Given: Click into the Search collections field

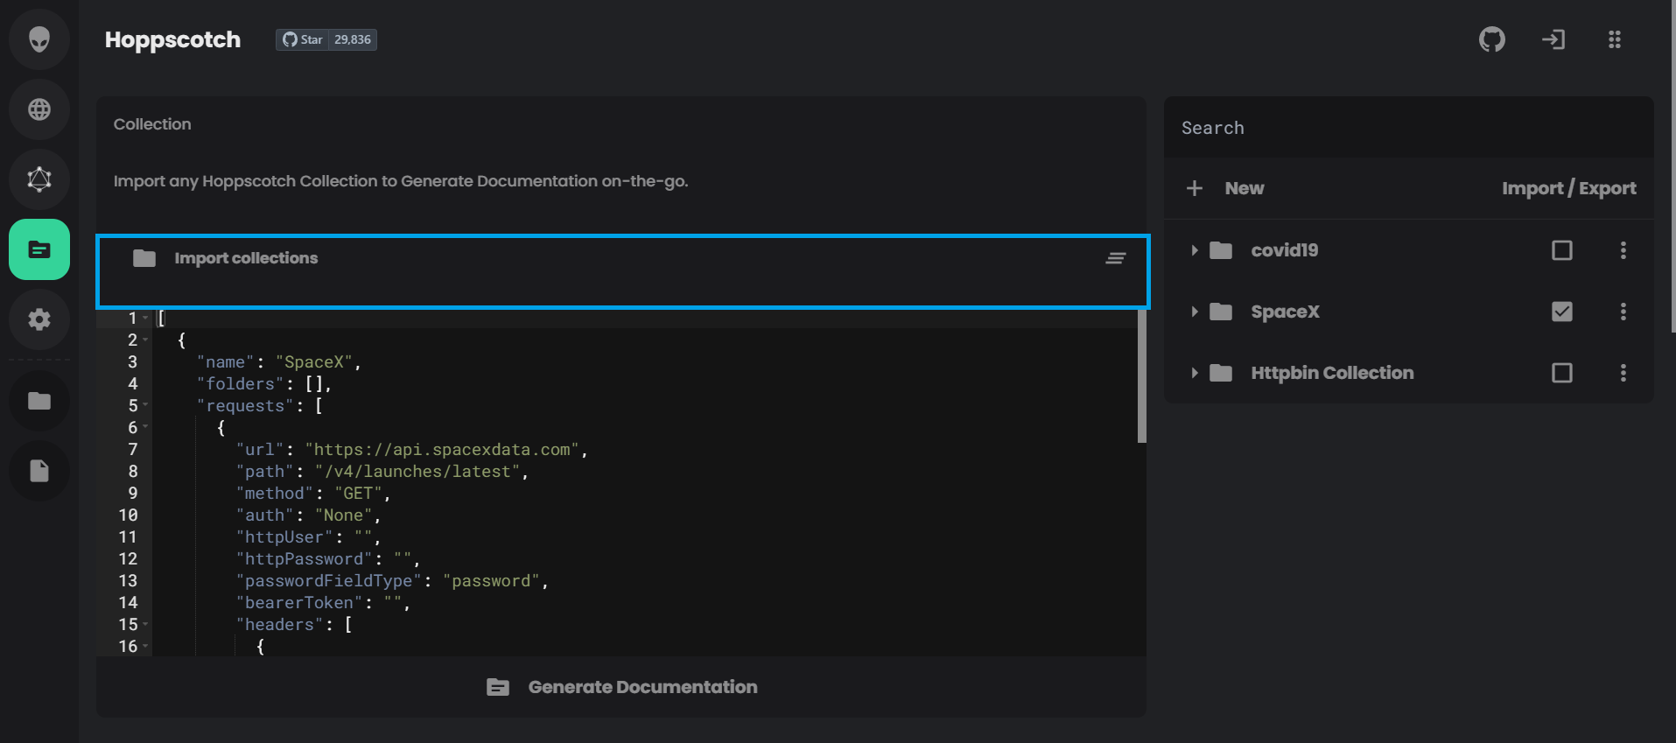Looking at the screenshot, I should coord(1409,128).
